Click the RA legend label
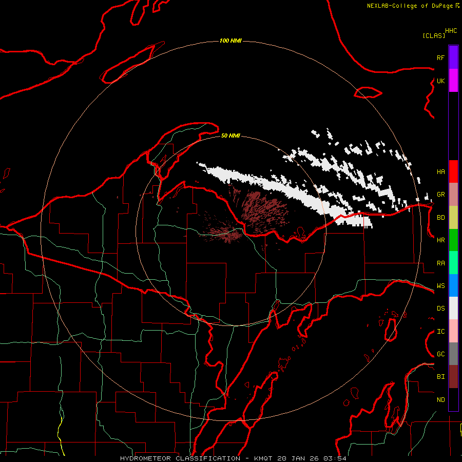 tap(440, 263)
